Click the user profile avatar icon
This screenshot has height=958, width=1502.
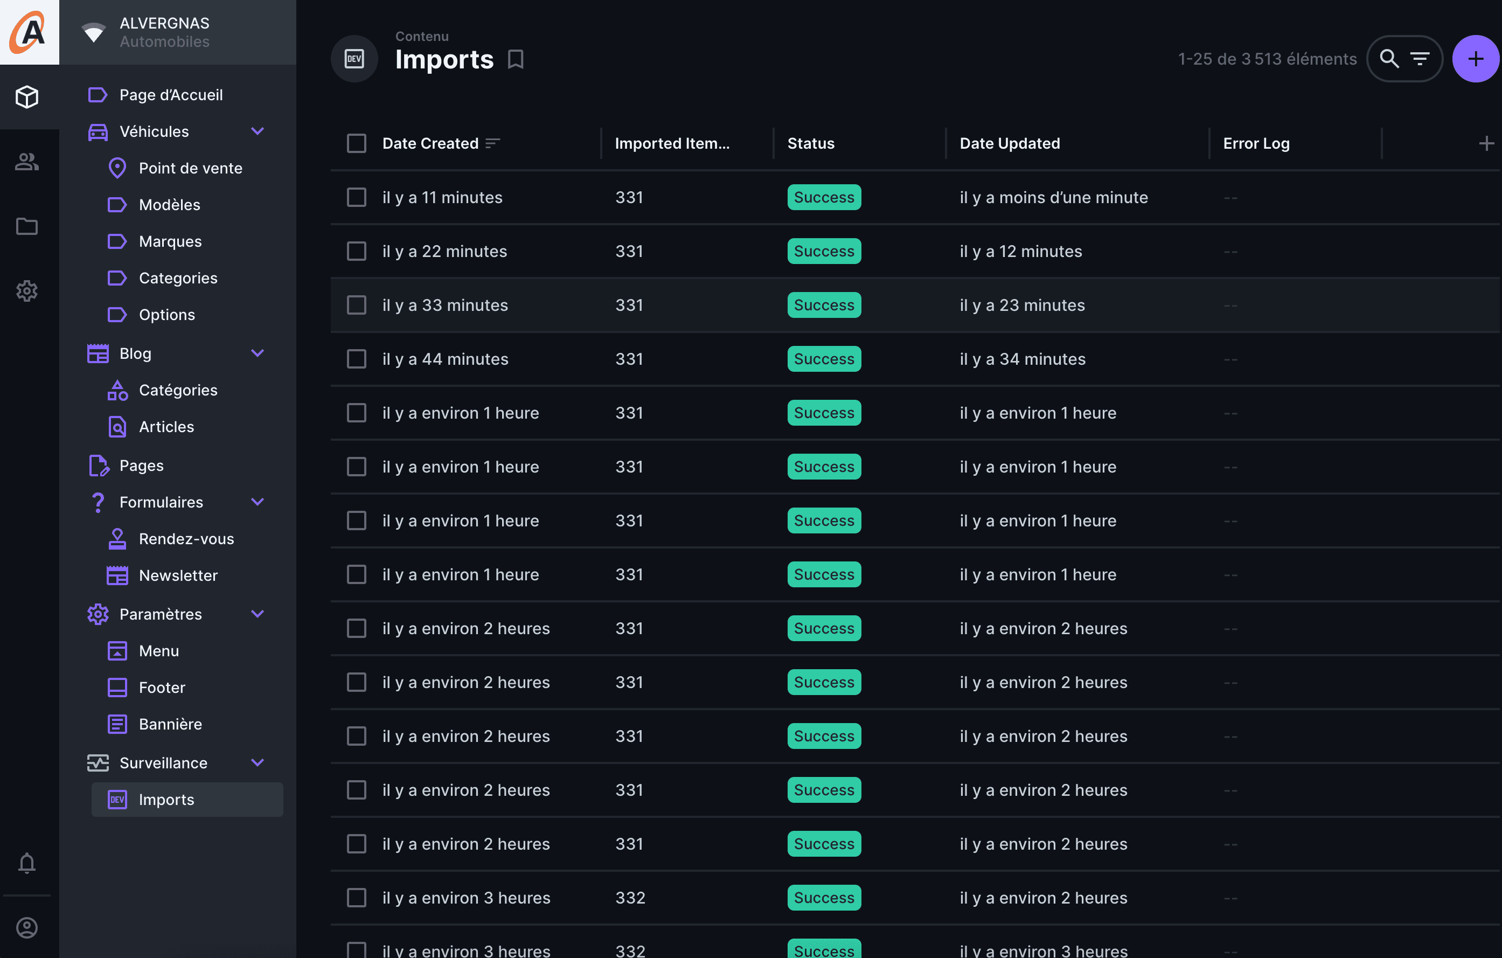coord(27,927)
